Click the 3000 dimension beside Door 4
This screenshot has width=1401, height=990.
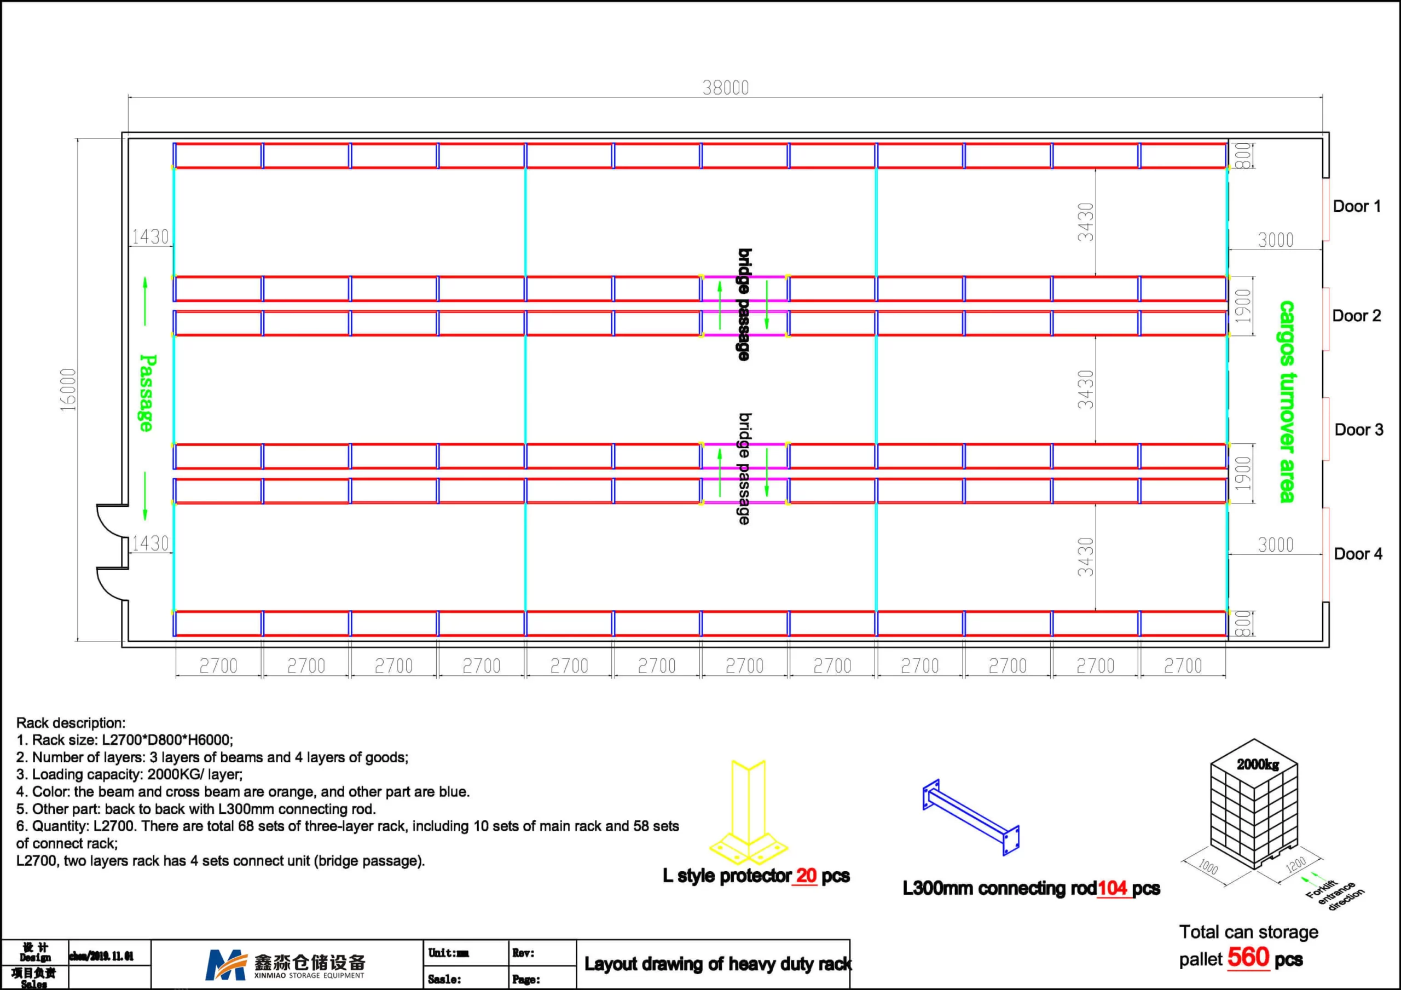1275,545
